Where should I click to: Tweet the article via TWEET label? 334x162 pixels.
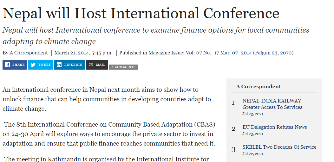coord(44,65)
